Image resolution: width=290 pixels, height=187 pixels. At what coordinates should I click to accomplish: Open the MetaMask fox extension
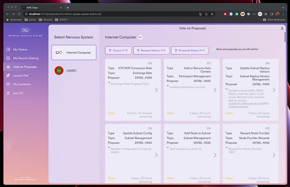pos(242,14)
